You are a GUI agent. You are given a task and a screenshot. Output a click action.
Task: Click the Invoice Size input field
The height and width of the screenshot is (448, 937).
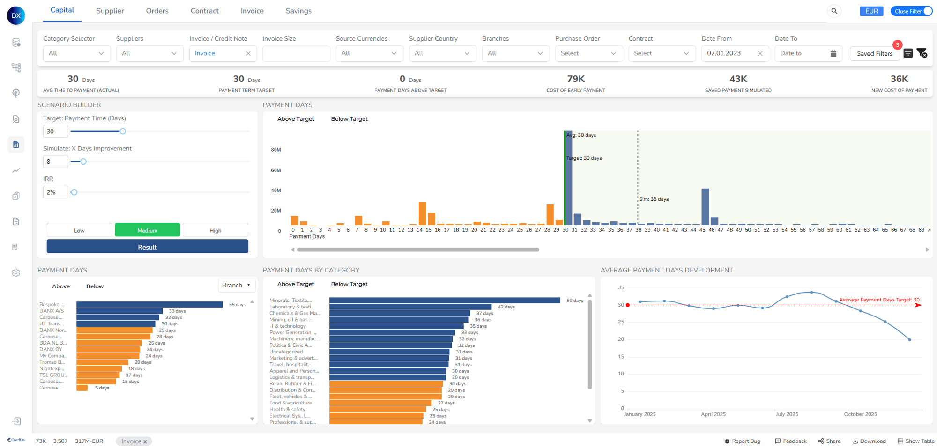coord(296,53)
